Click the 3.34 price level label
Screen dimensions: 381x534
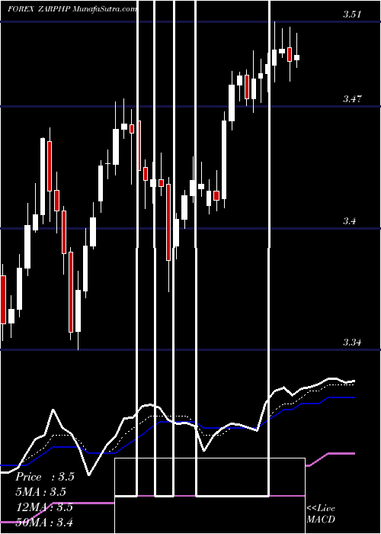(x=352, y=343)
